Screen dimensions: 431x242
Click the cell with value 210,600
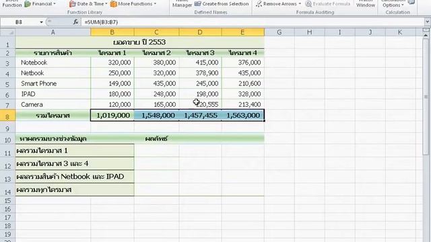click(242, 83)
